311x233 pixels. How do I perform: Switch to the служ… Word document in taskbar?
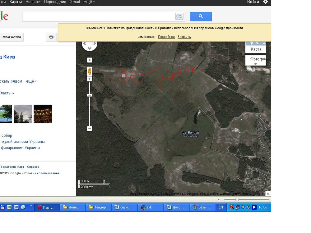point(124,207)
